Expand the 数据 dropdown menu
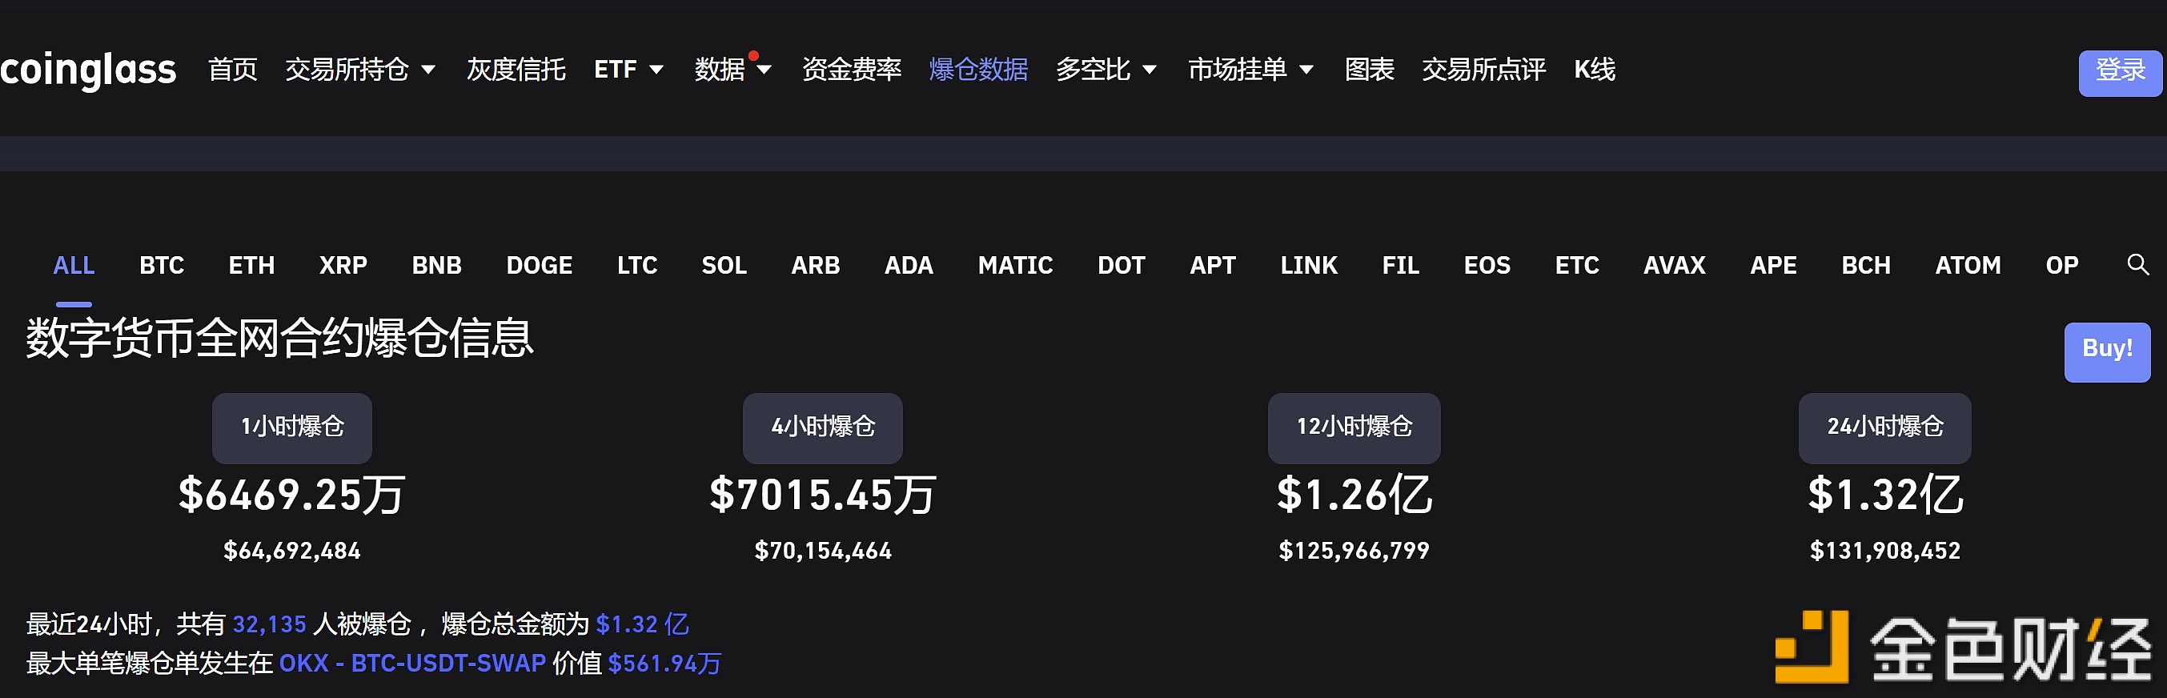Image resolution: width=2167 pixels, height=698 pixels. (732, 70)
